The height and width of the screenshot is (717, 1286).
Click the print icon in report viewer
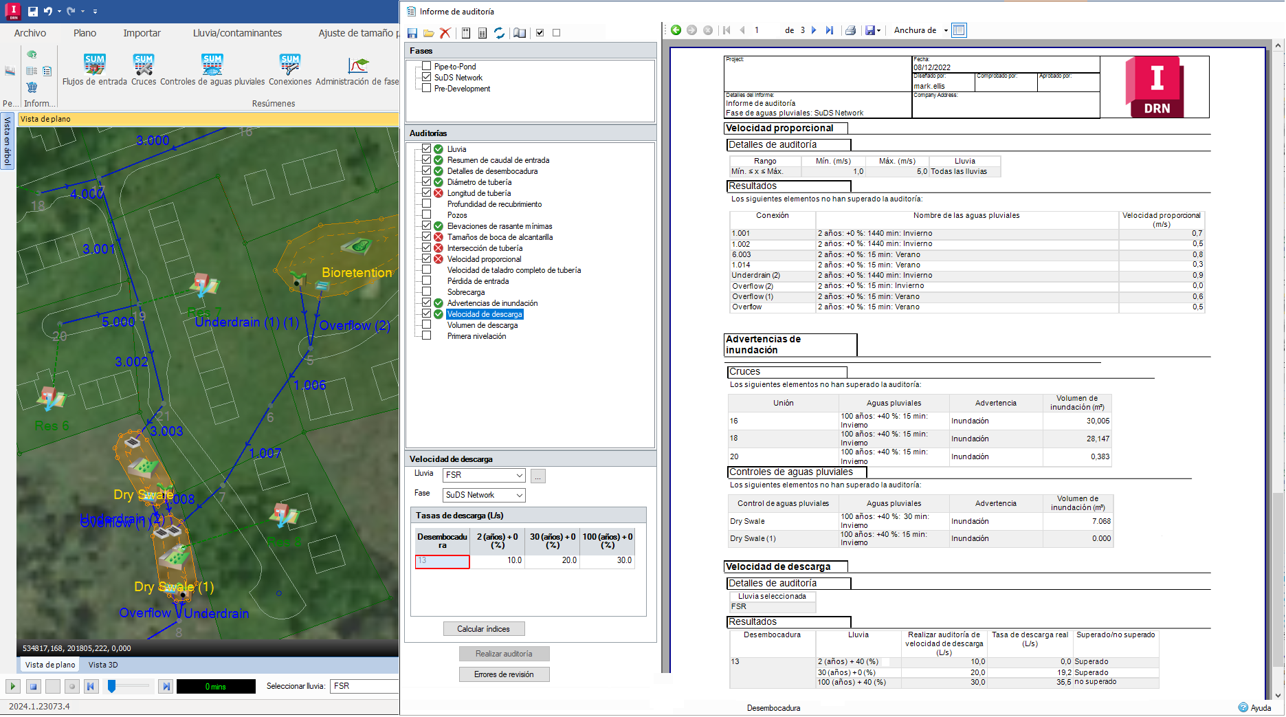pyautogui.click(x=850, y=30)
